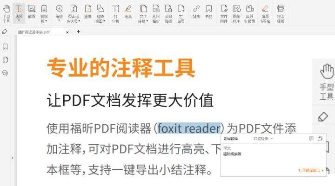
Task: Click Print Template (打印模板) icon
Action: tap(281, 9)
